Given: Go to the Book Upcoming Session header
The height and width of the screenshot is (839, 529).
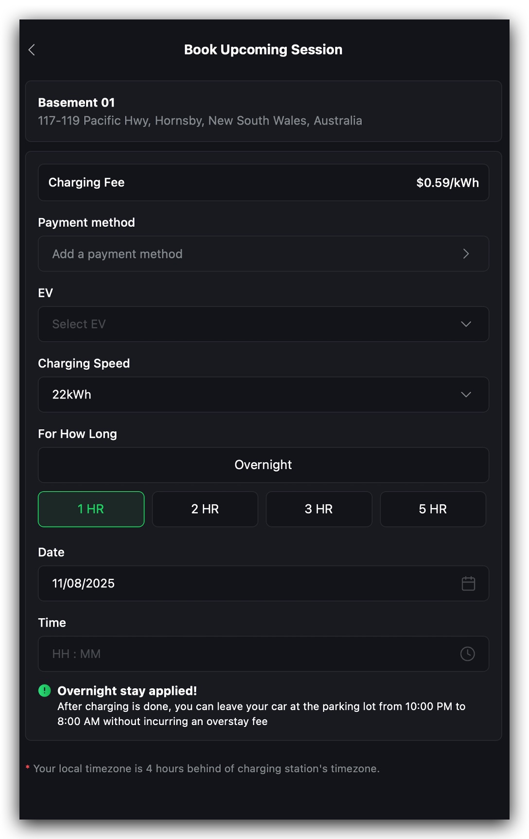Looking at the screenshot, I should 263,49.
